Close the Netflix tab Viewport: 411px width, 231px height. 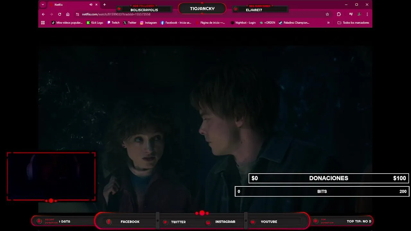pyautogui.click(x=96, y=4)
